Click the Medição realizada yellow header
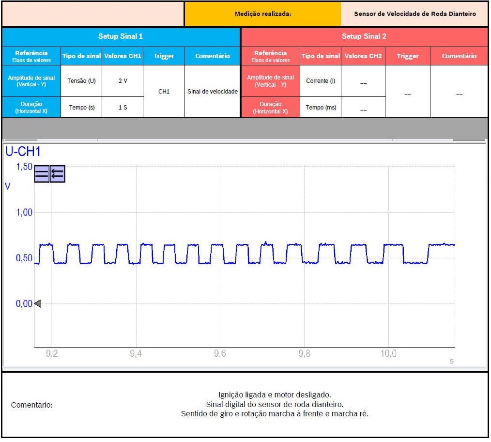The image size is (491, 442). (x=262, y=14)
